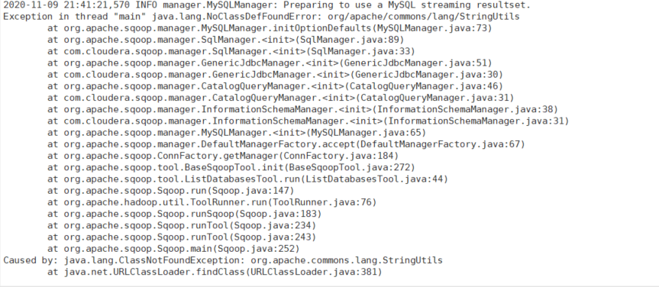Select the CatalogQueryManager.java:46 stack frame
This screenshot has height=287, width=659.
[275, 86]
